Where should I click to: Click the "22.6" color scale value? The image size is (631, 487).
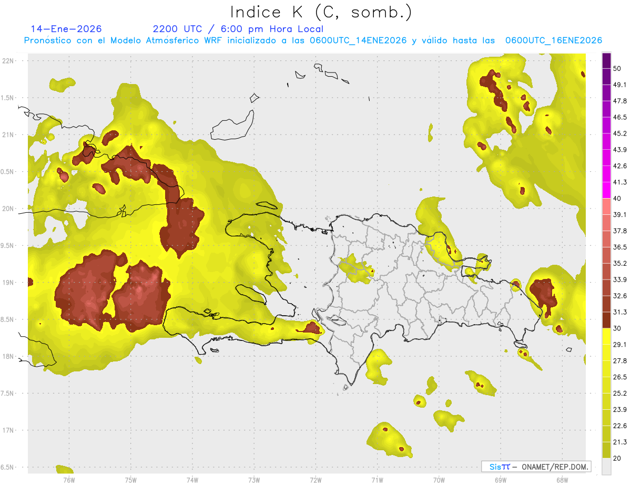pyautogui.click(x=620, y=426)
